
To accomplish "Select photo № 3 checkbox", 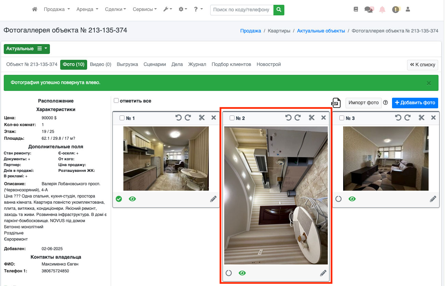I will tap(342, 118).
